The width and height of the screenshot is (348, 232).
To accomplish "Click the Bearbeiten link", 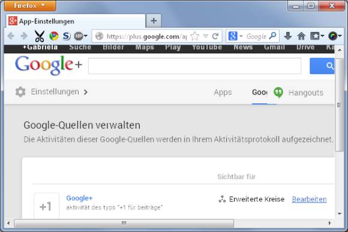I will (309, 199).
